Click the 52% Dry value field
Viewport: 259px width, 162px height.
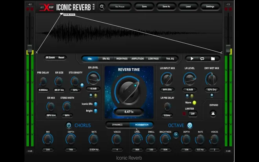coord(212,90)
